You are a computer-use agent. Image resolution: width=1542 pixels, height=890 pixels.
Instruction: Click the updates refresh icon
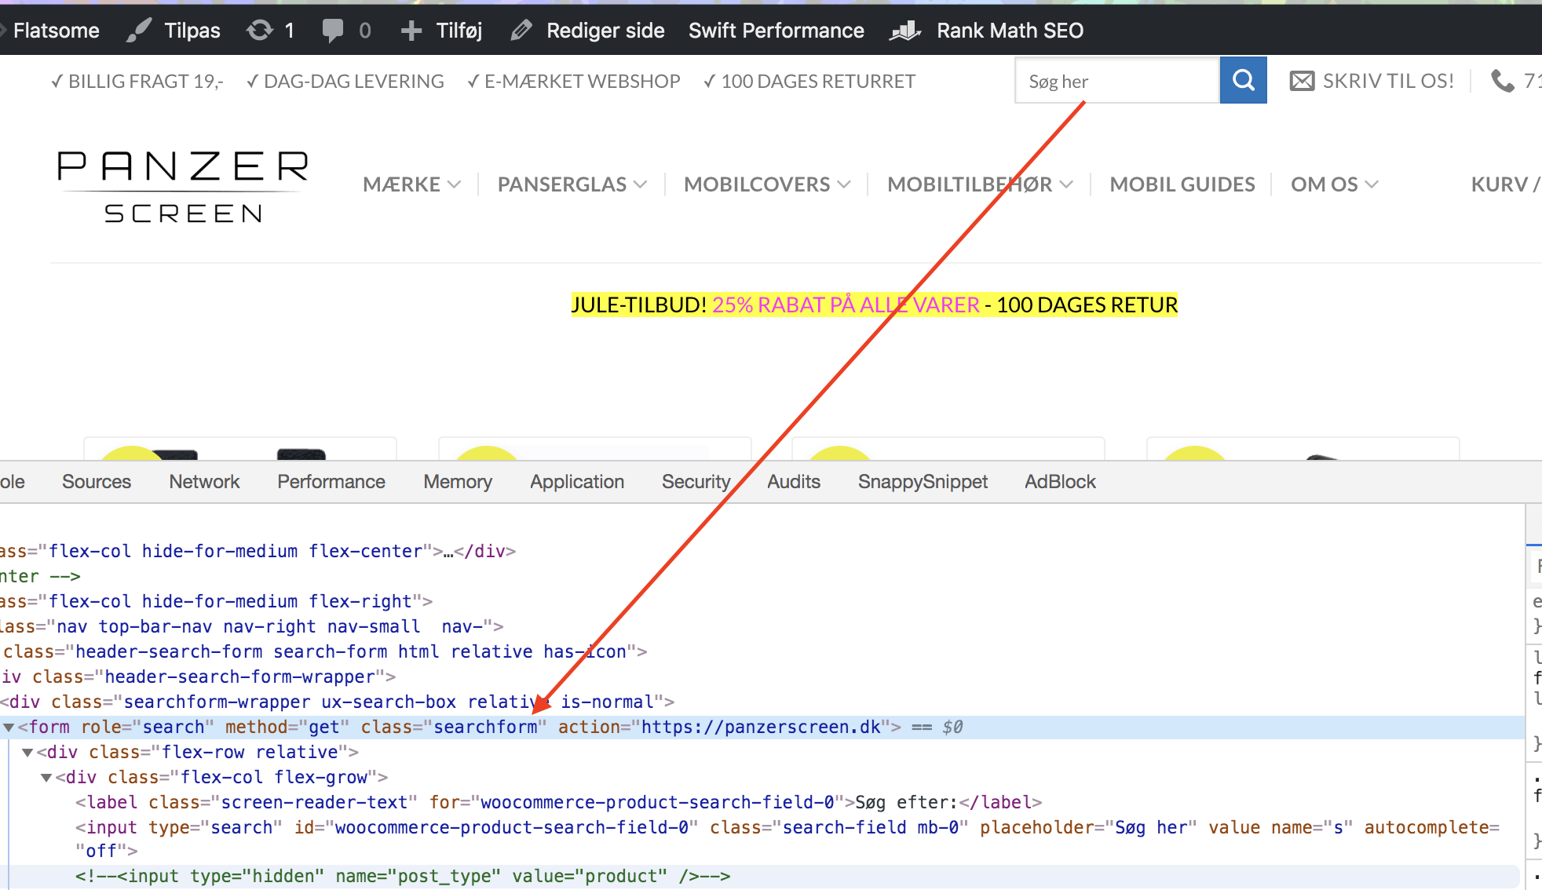pos(260,31)
